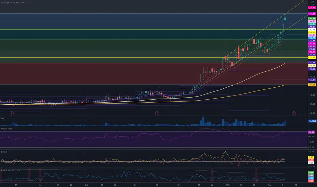The width and height of the screenshot is (317, 187).
Task: Click the 307.85 green price label
Action: [x=312, y=18]
